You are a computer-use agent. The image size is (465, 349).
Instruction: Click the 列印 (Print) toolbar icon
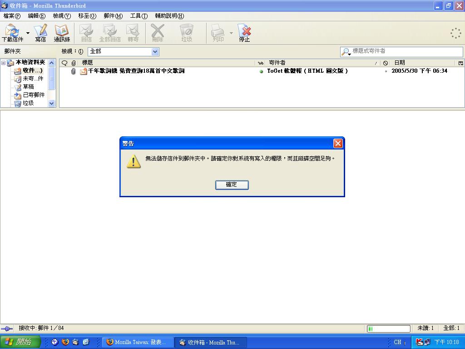218,33
